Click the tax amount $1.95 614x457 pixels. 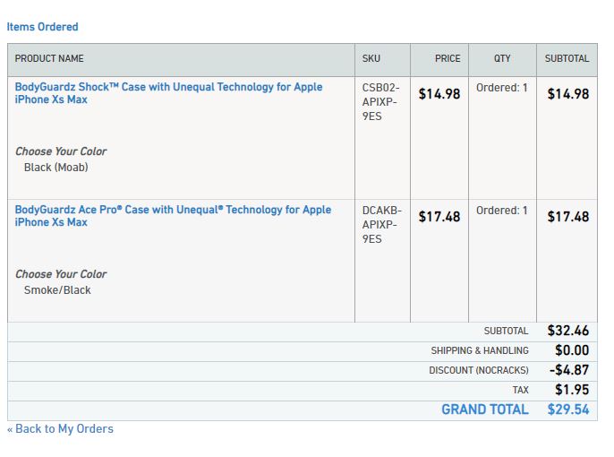[572, 390]
